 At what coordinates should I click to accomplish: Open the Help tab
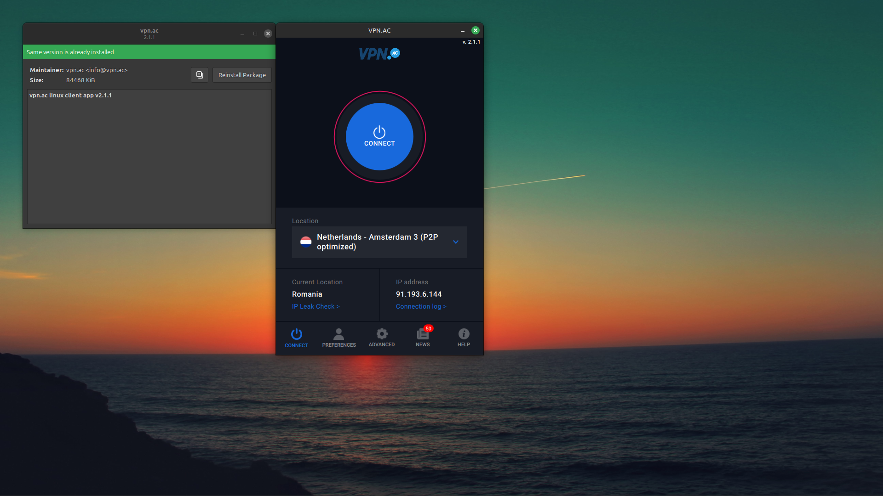tap(464, 338)
